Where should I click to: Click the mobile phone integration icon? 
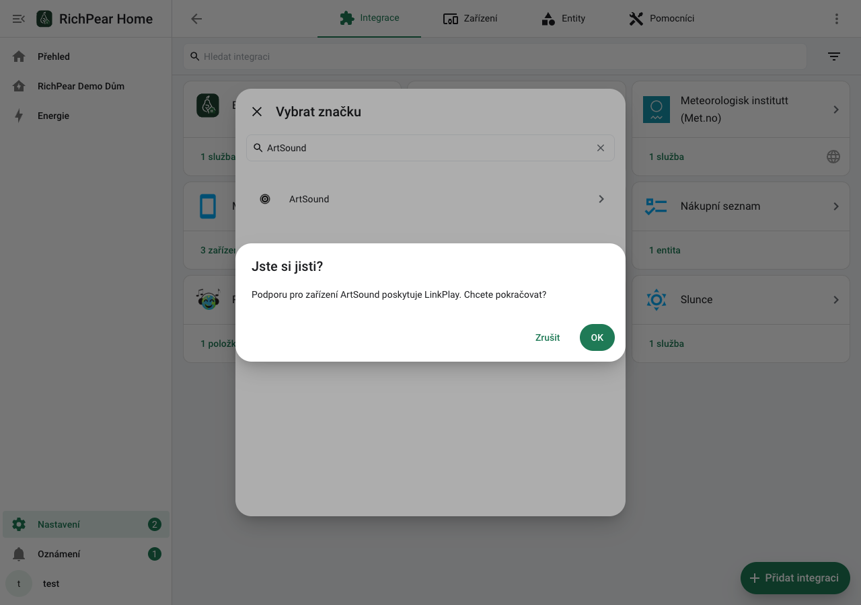tap(208, 206)
